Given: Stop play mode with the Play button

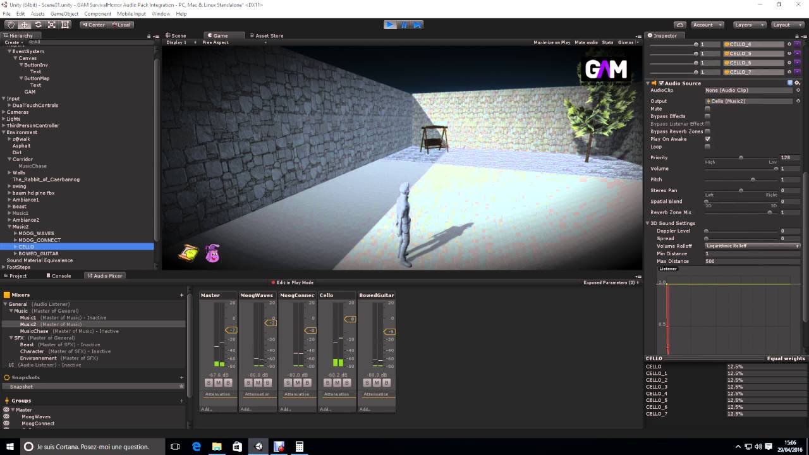Looking at the screenshot, I should click(391, 25).
